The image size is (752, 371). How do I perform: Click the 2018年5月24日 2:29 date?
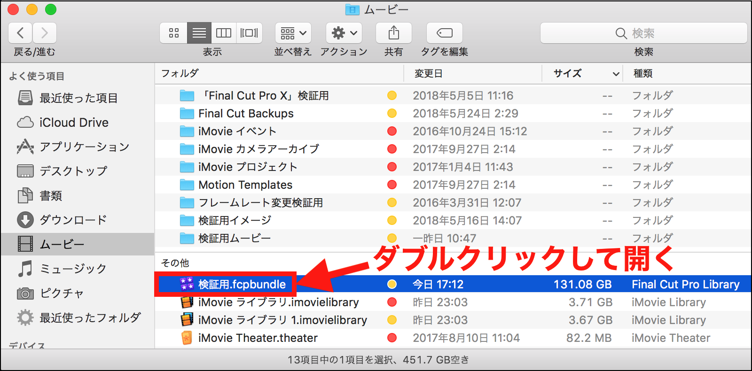[x=465, y=113]
